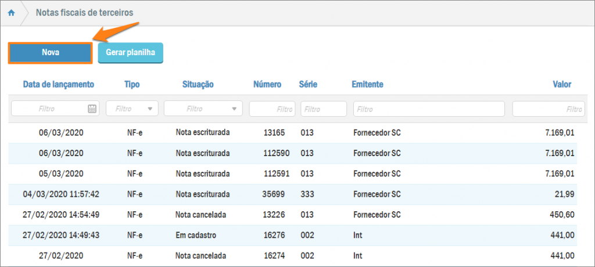The width and height of the screenshot is (595, 267).
Task: Sort by Emitente column header
Action: [x=367, y=85]
